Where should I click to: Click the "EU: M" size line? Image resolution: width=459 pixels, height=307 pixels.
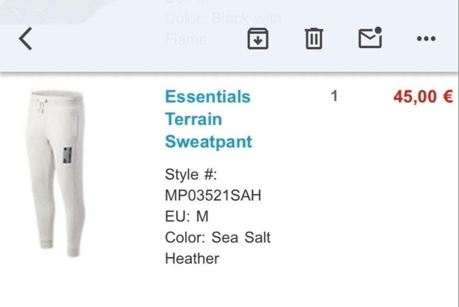pos(187,217)
